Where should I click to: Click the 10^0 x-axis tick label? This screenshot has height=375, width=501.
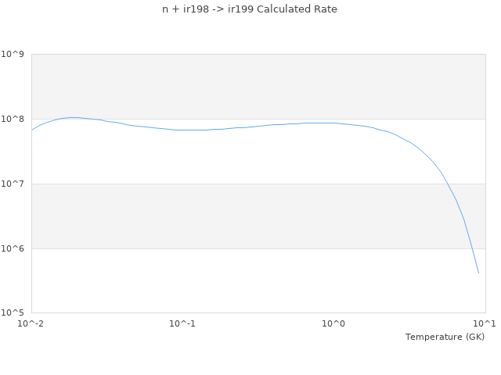[x=333, y=323]
